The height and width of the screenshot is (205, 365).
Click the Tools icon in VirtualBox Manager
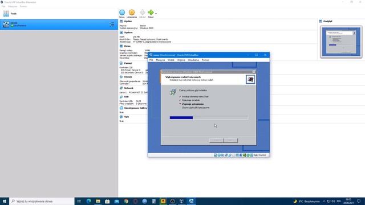(6, 14)
